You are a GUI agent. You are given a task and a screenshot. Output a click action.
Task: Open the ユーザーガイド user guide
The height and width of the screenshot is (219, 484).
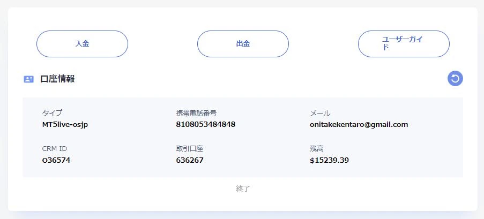point(403,44)
